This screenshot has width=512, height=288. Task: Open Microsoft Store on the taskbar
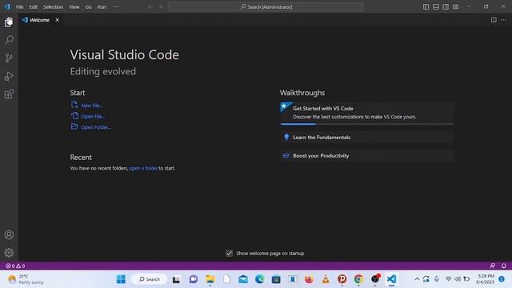pos(276,279)
